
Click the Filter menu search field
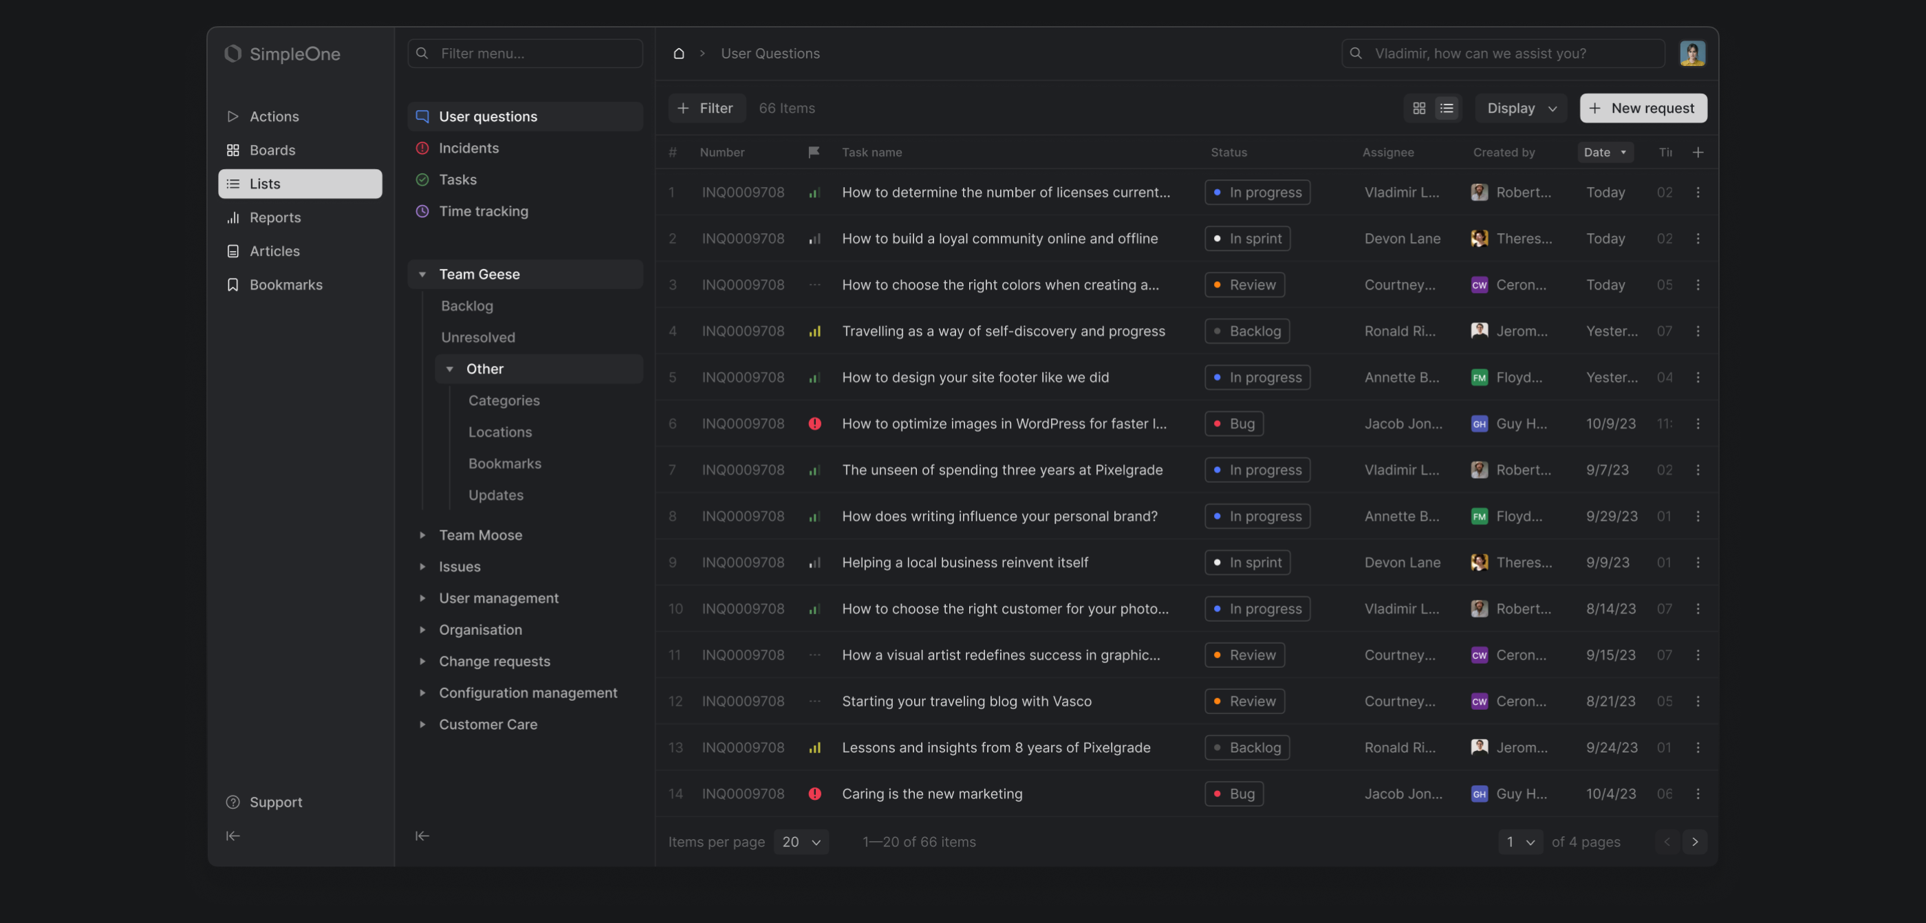coord(525,54)
